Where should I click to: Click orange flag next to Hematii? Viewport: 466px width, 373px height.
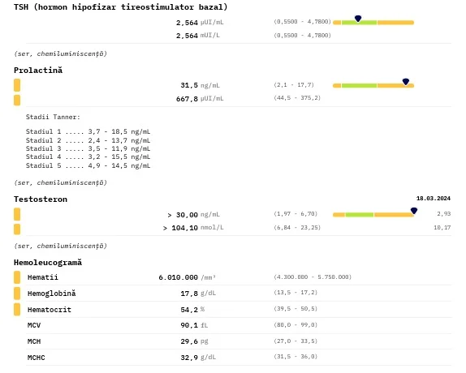coord(17,277)
